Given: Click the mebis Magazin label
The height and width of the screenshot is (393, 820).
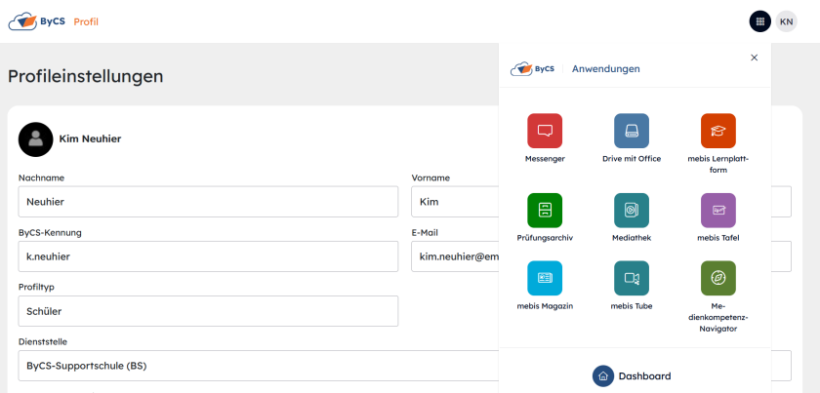Looking at the screenshot, I should coord(545,306).
